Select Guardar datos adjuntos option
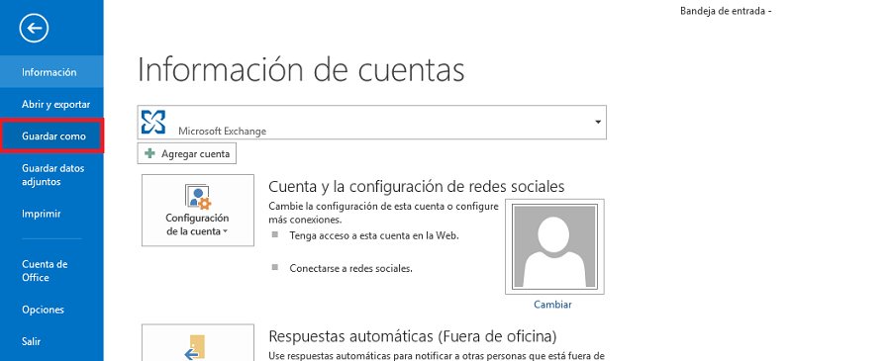Image resolution: width=890 pixels, height=361 pixels. 51,175
